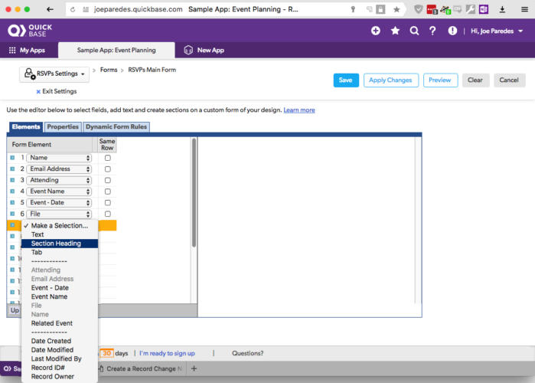Open the Event Name dropdown in row 4
535x383 pixels.
click(59, 191)
